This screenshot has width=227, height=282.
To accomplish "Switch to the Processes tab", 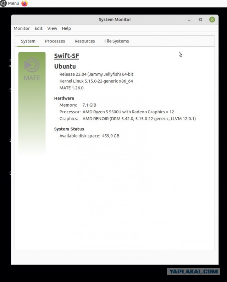I will pos(55,41).
